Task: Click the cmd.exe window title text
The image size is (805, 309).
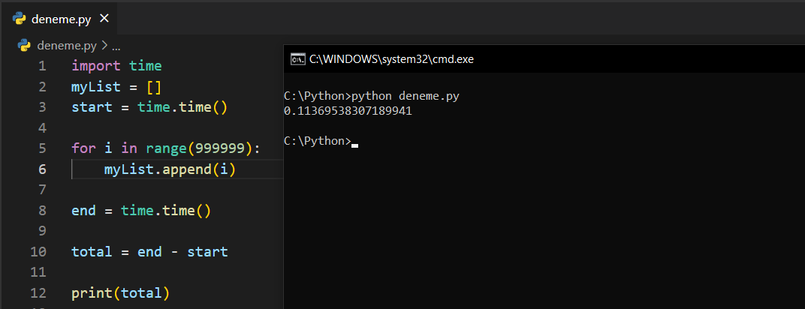Action: pos(391,58)
